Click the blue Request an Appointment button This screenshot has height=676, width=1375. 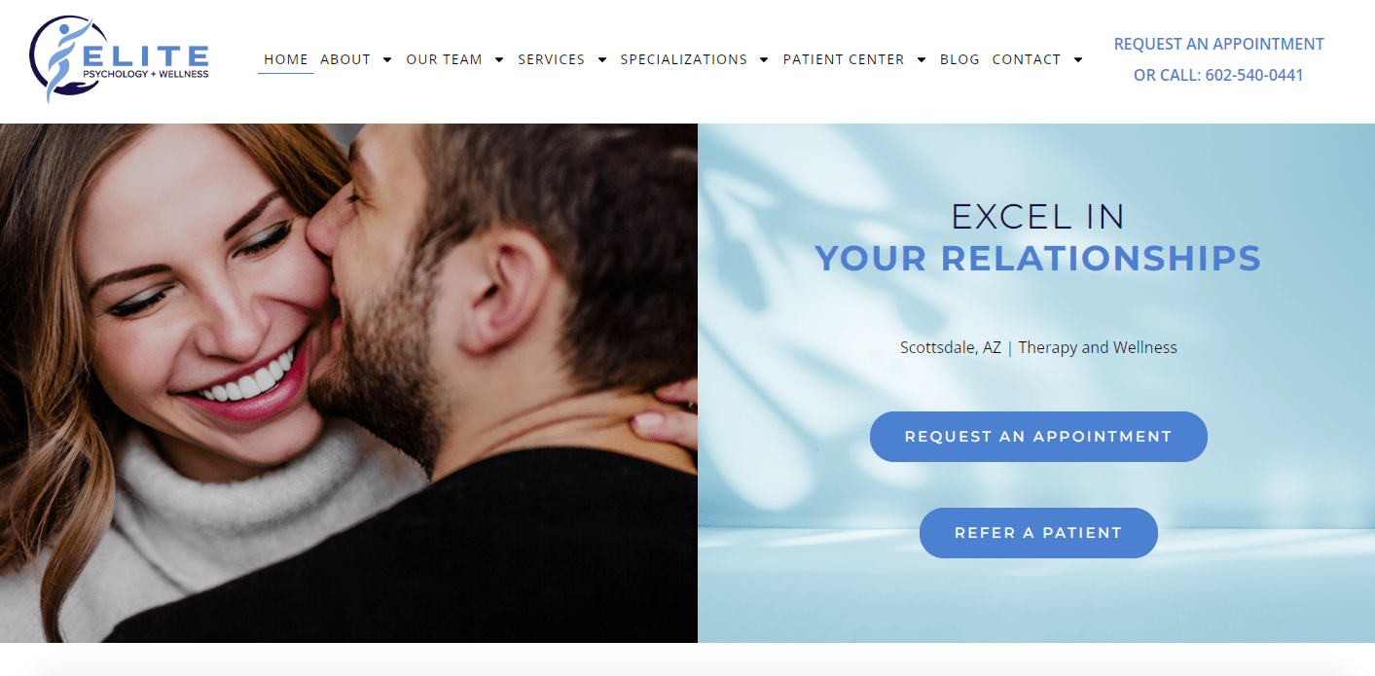1038,437
